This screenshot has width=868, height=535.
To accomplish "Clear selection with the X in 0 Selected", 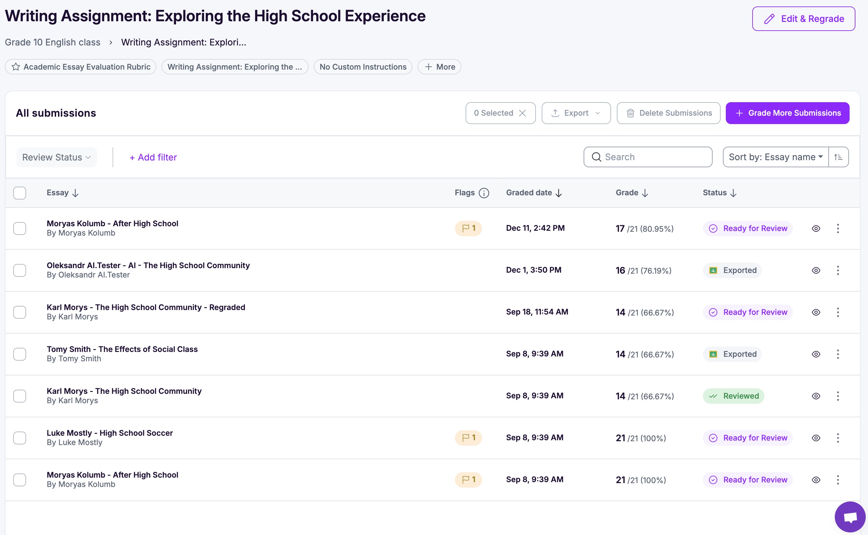I will 522,113.
